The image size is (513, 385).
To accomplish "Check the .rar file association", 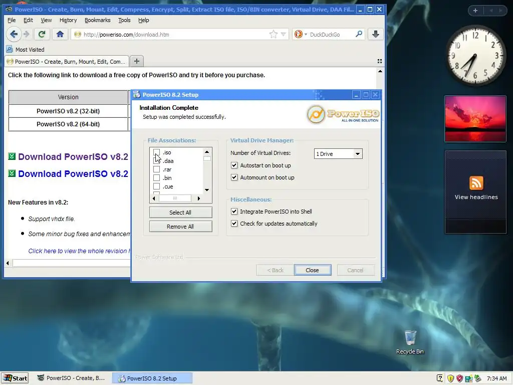I will pos(157,169).
